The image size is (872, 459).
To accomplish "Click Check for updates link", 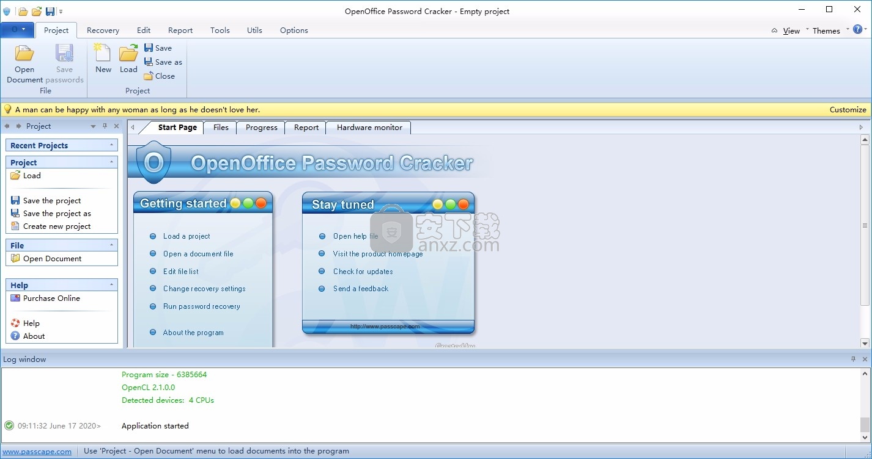I will [363, 272].
